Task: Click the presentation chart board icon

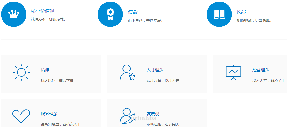Action: (233, 72)
